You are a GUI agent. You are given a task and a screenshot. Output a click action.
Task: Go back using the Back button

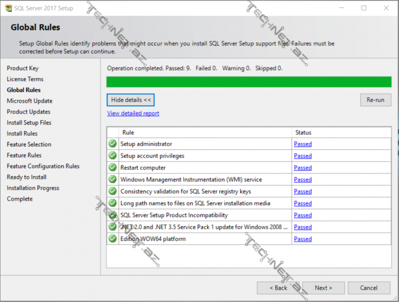click(x=278, y=288)
